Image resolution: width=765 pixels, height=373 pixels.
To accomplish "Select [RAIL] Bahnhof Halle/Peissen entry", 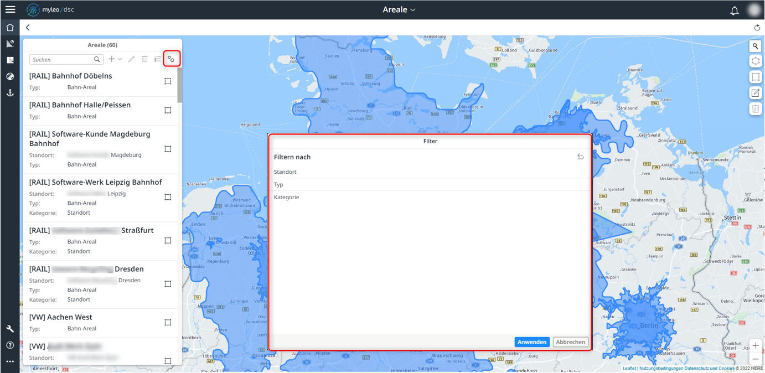I will [100, 110].
